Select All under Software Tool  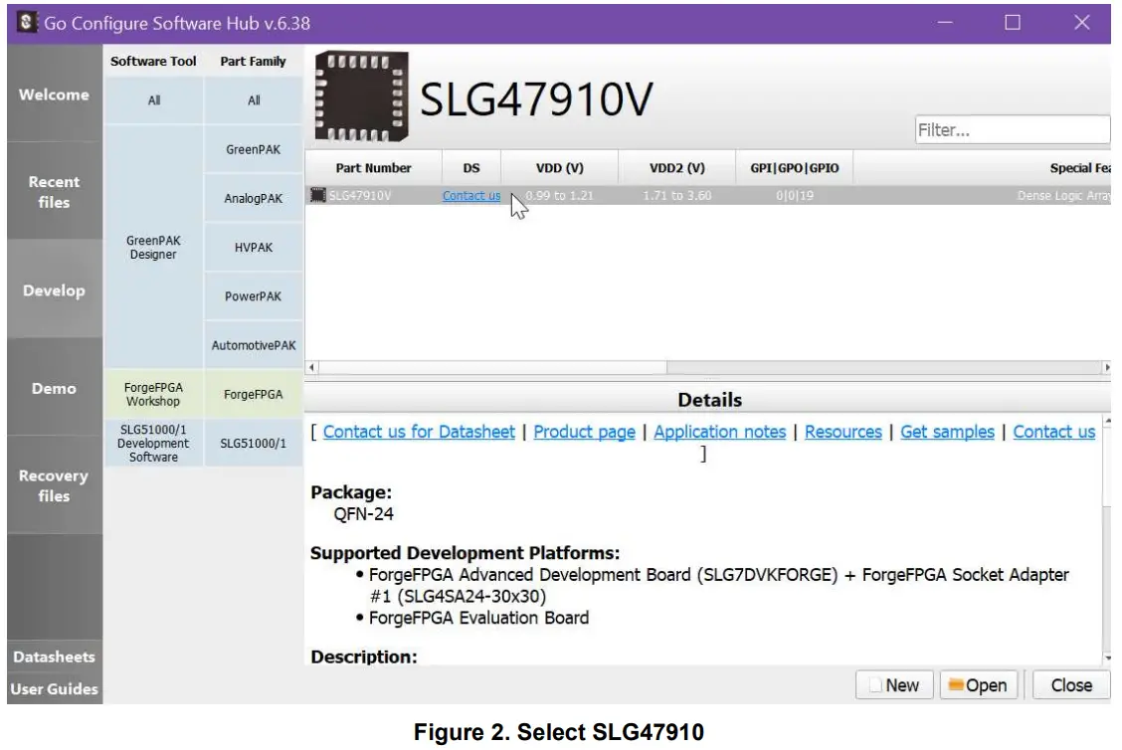coord(154,100)
